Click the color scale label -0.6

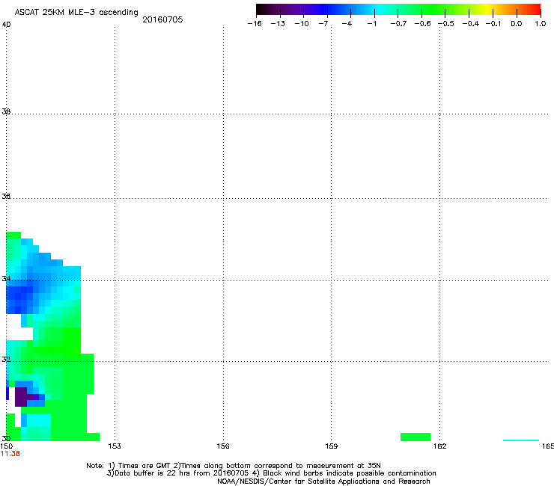coord(422,24)
